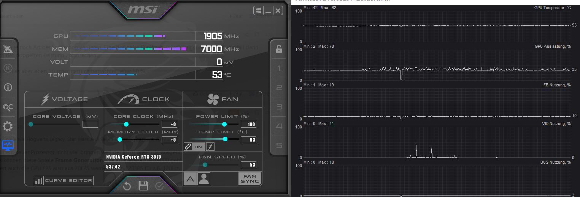The width and height of the screenshot is (580, 197).
Task: Click the Core Voltage value field
Action: 90,124
